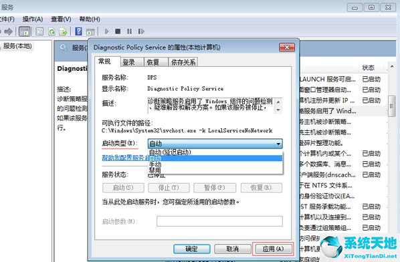This screenshot has height=262, width=400.
Task: Click the 帮助我配置服务 help link
Action: [x=125, y=158]
